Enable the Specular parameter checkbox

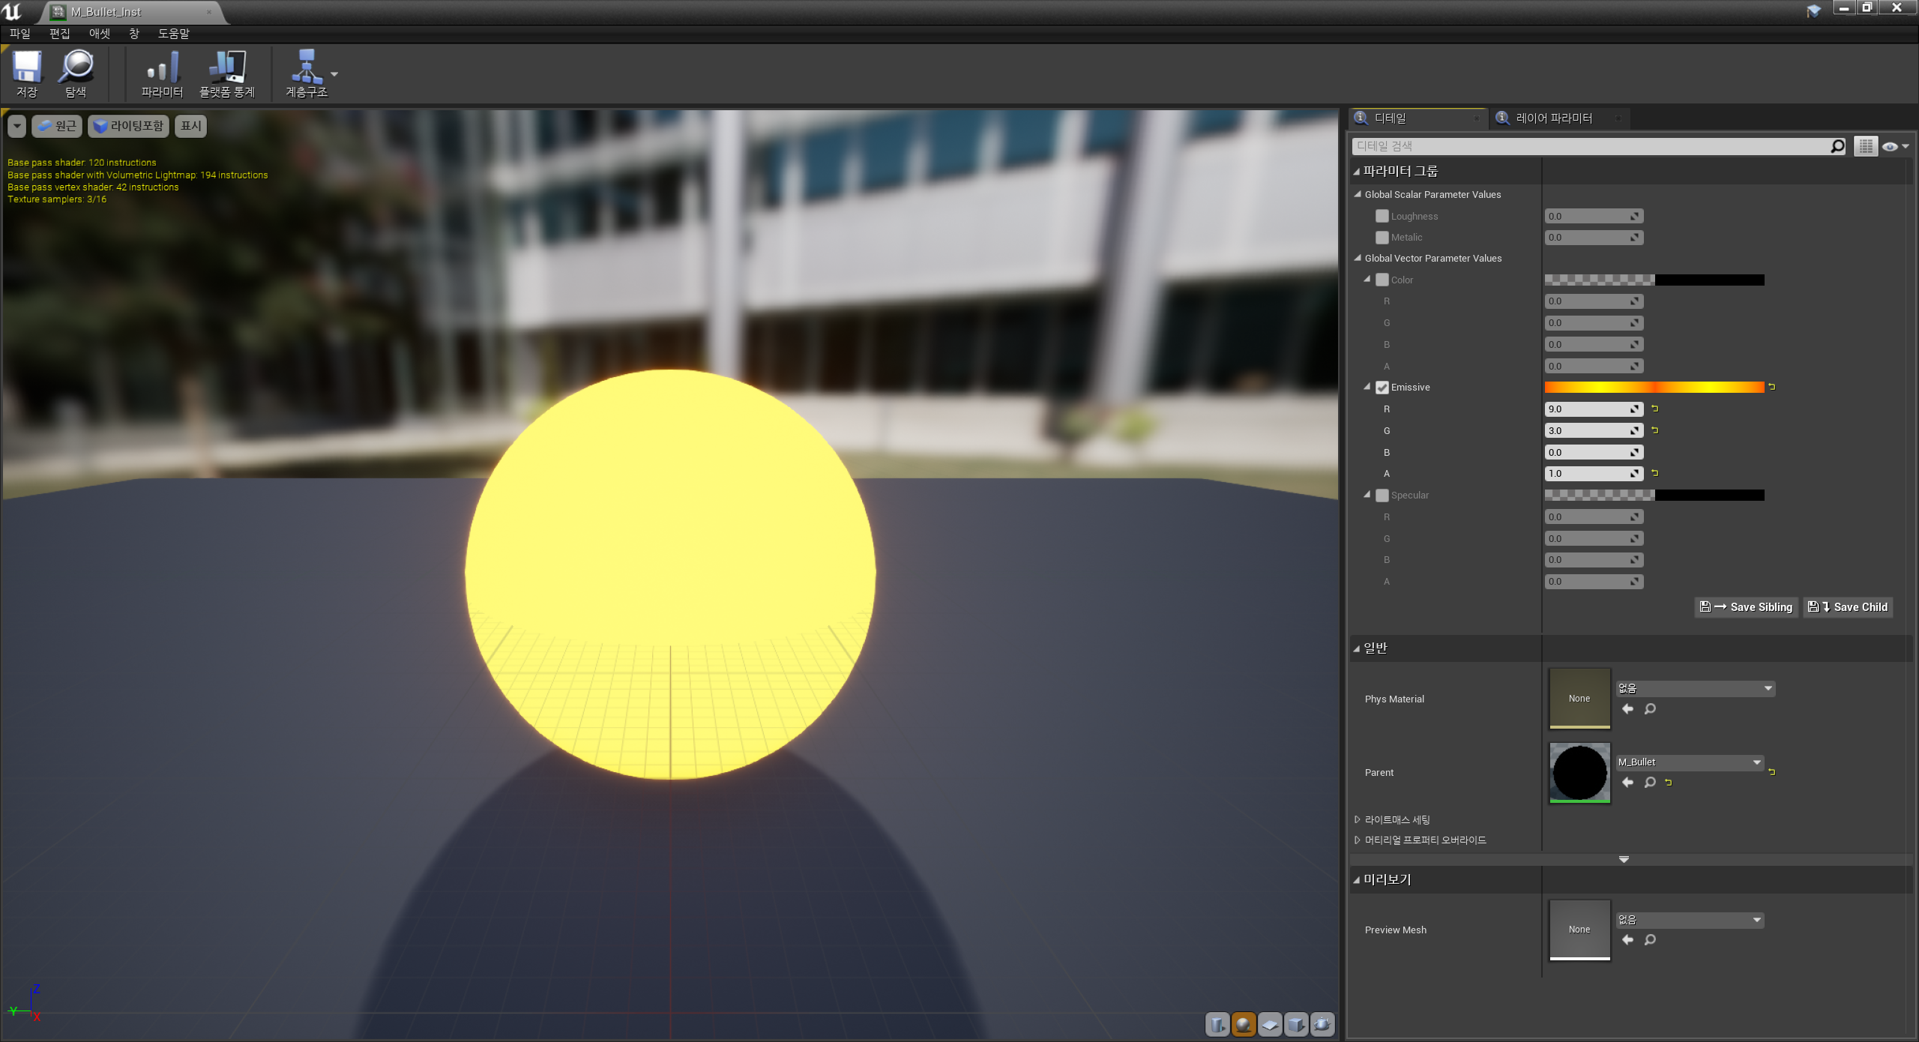tap(1382, 496)
